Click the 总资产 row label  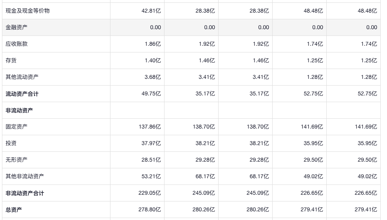[x=14, y=210]
